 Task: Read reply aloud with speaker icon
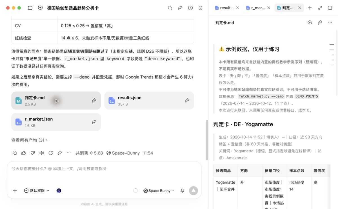click(42, 153)
